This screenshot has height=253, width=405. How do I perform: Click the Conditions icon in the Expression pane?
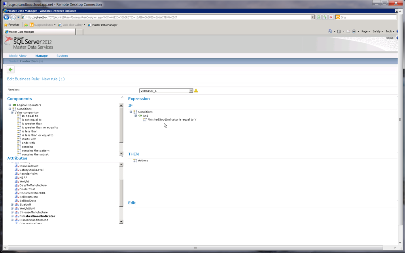134,111
